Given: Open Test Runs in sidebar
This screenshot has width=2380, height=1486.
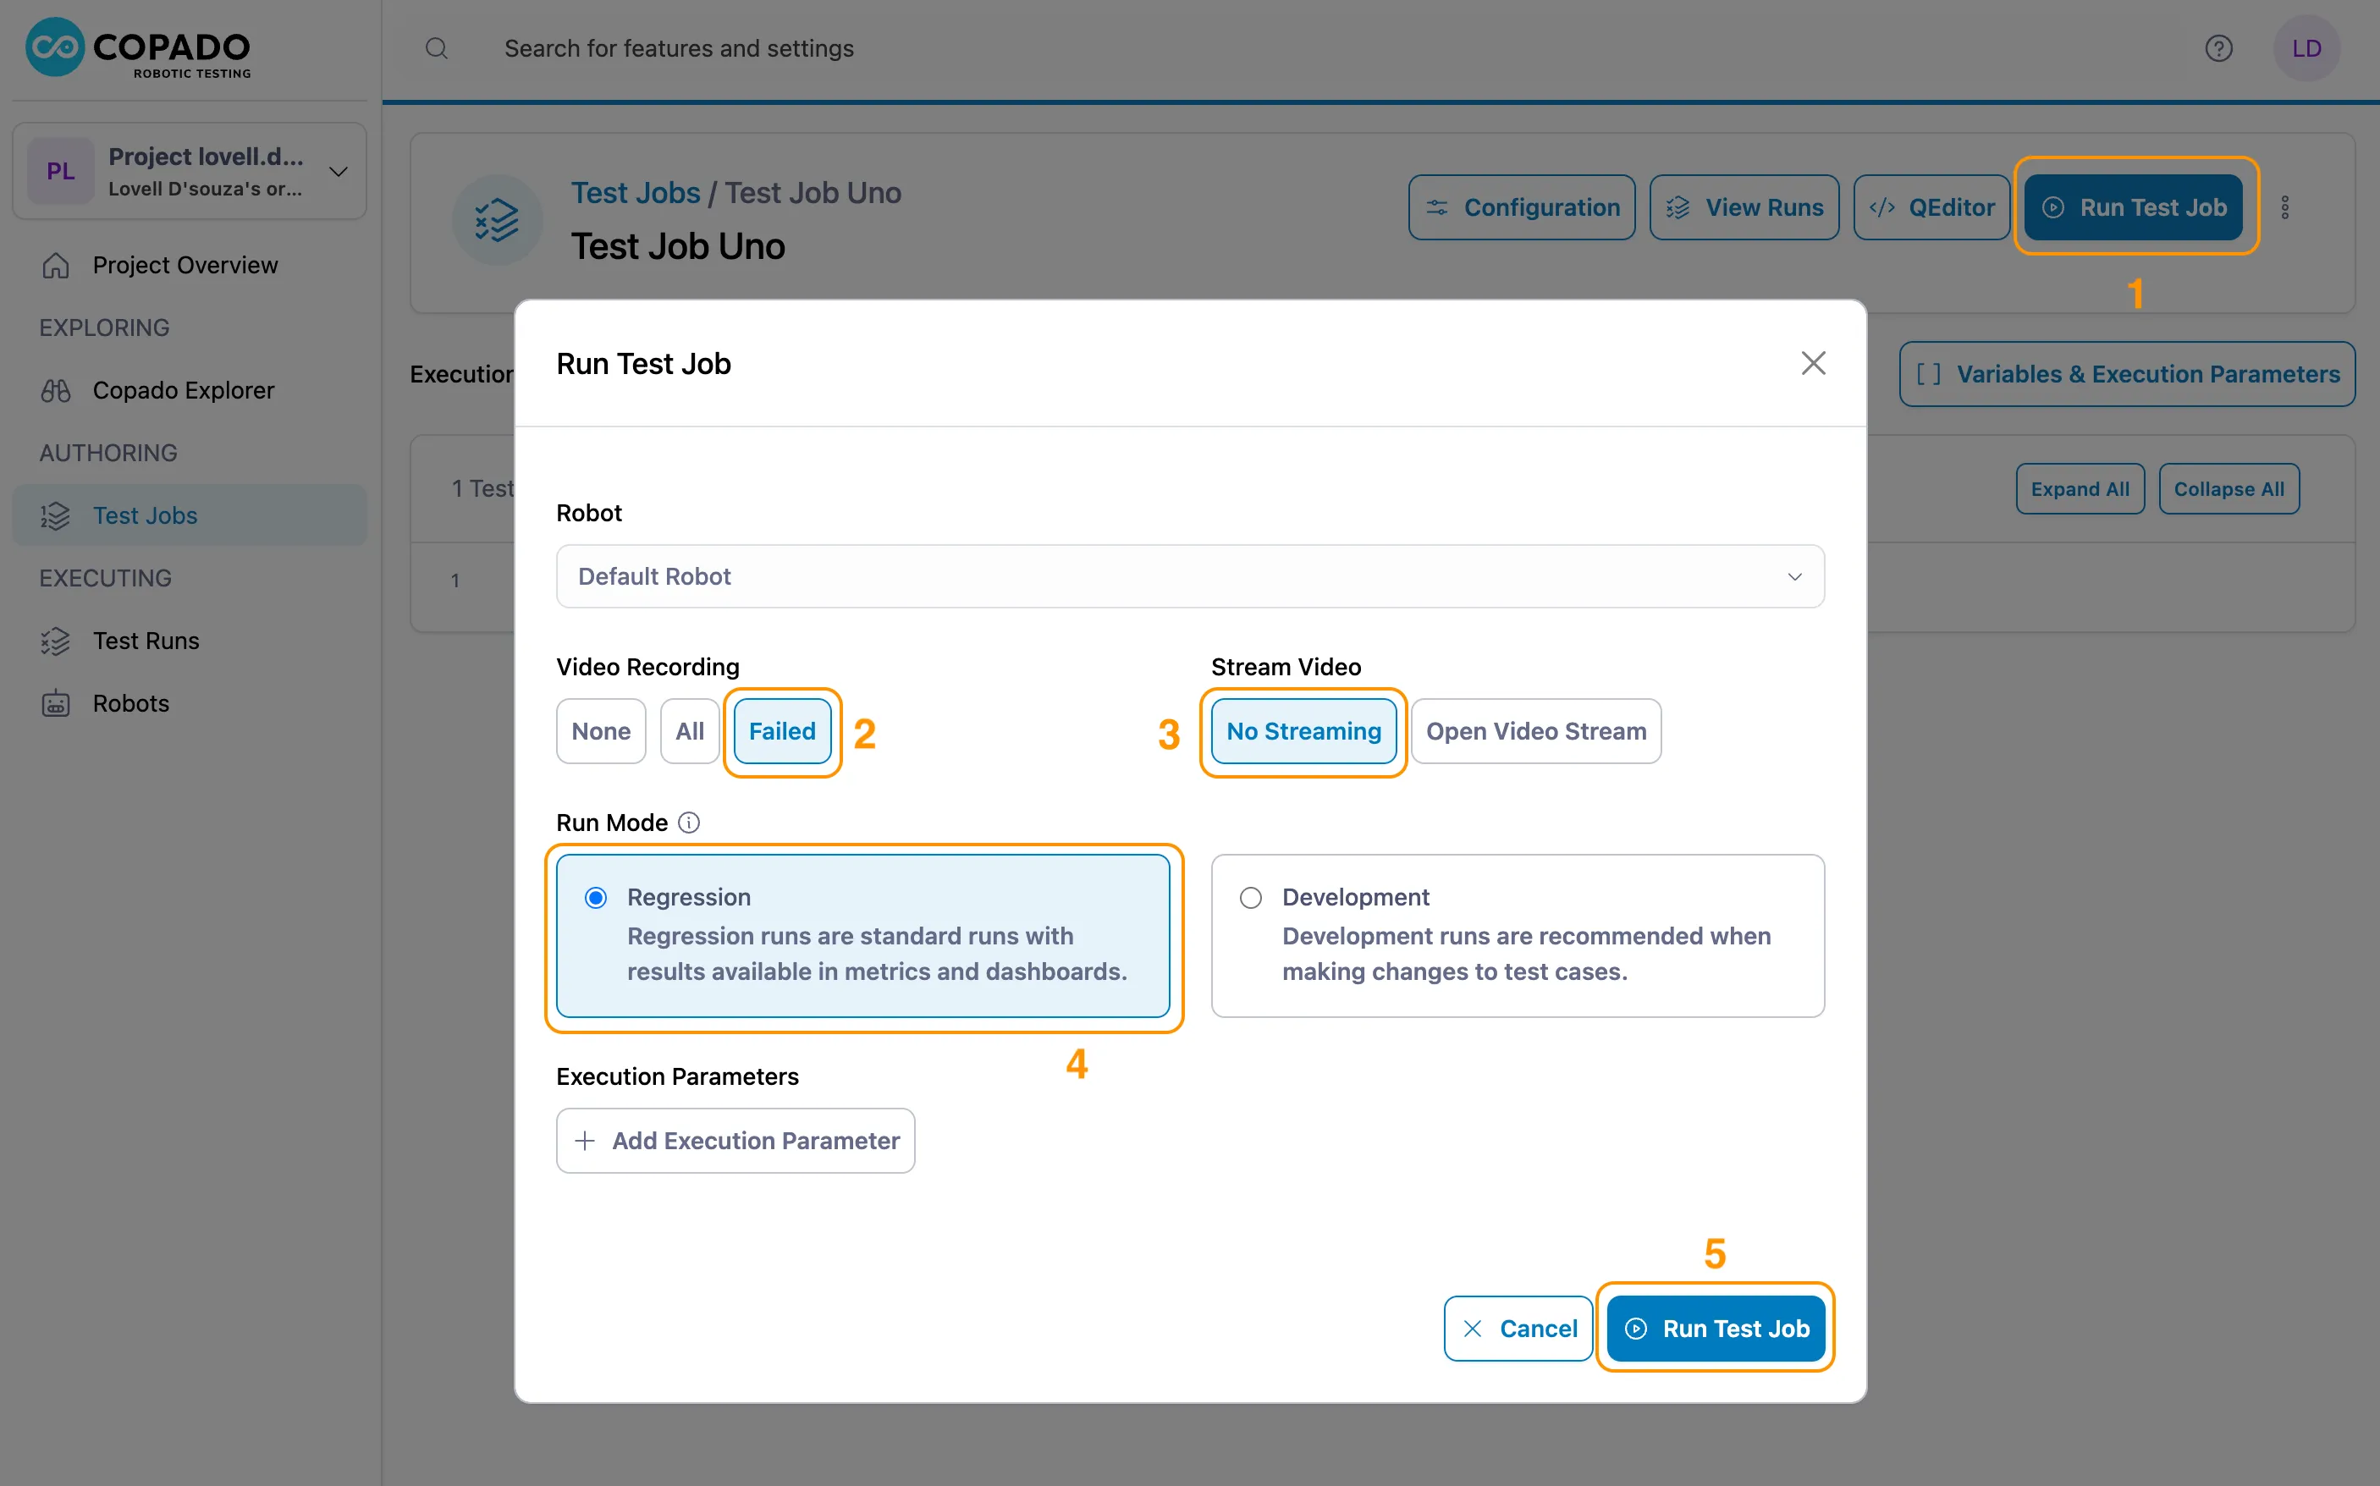Looking at the screenshot, I should click(x=146, y=641).
